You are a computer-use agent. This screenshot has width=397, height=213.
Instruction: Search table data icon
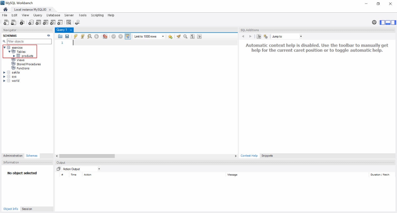tap(69, 22)
